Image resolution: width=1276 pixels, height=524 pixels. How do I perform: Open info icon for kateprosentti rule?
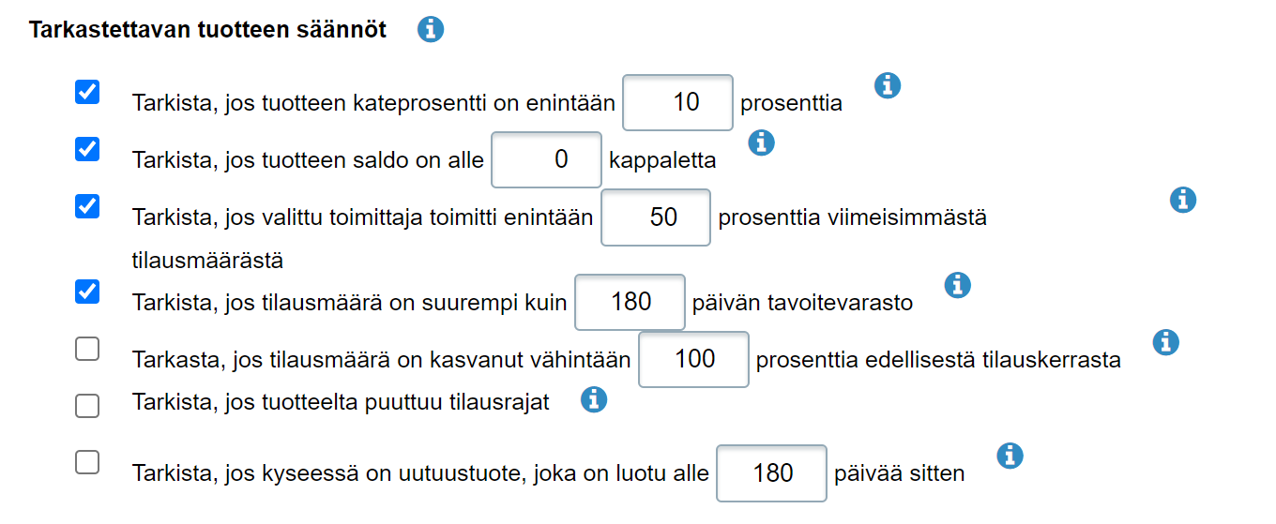tap(888, 86)
